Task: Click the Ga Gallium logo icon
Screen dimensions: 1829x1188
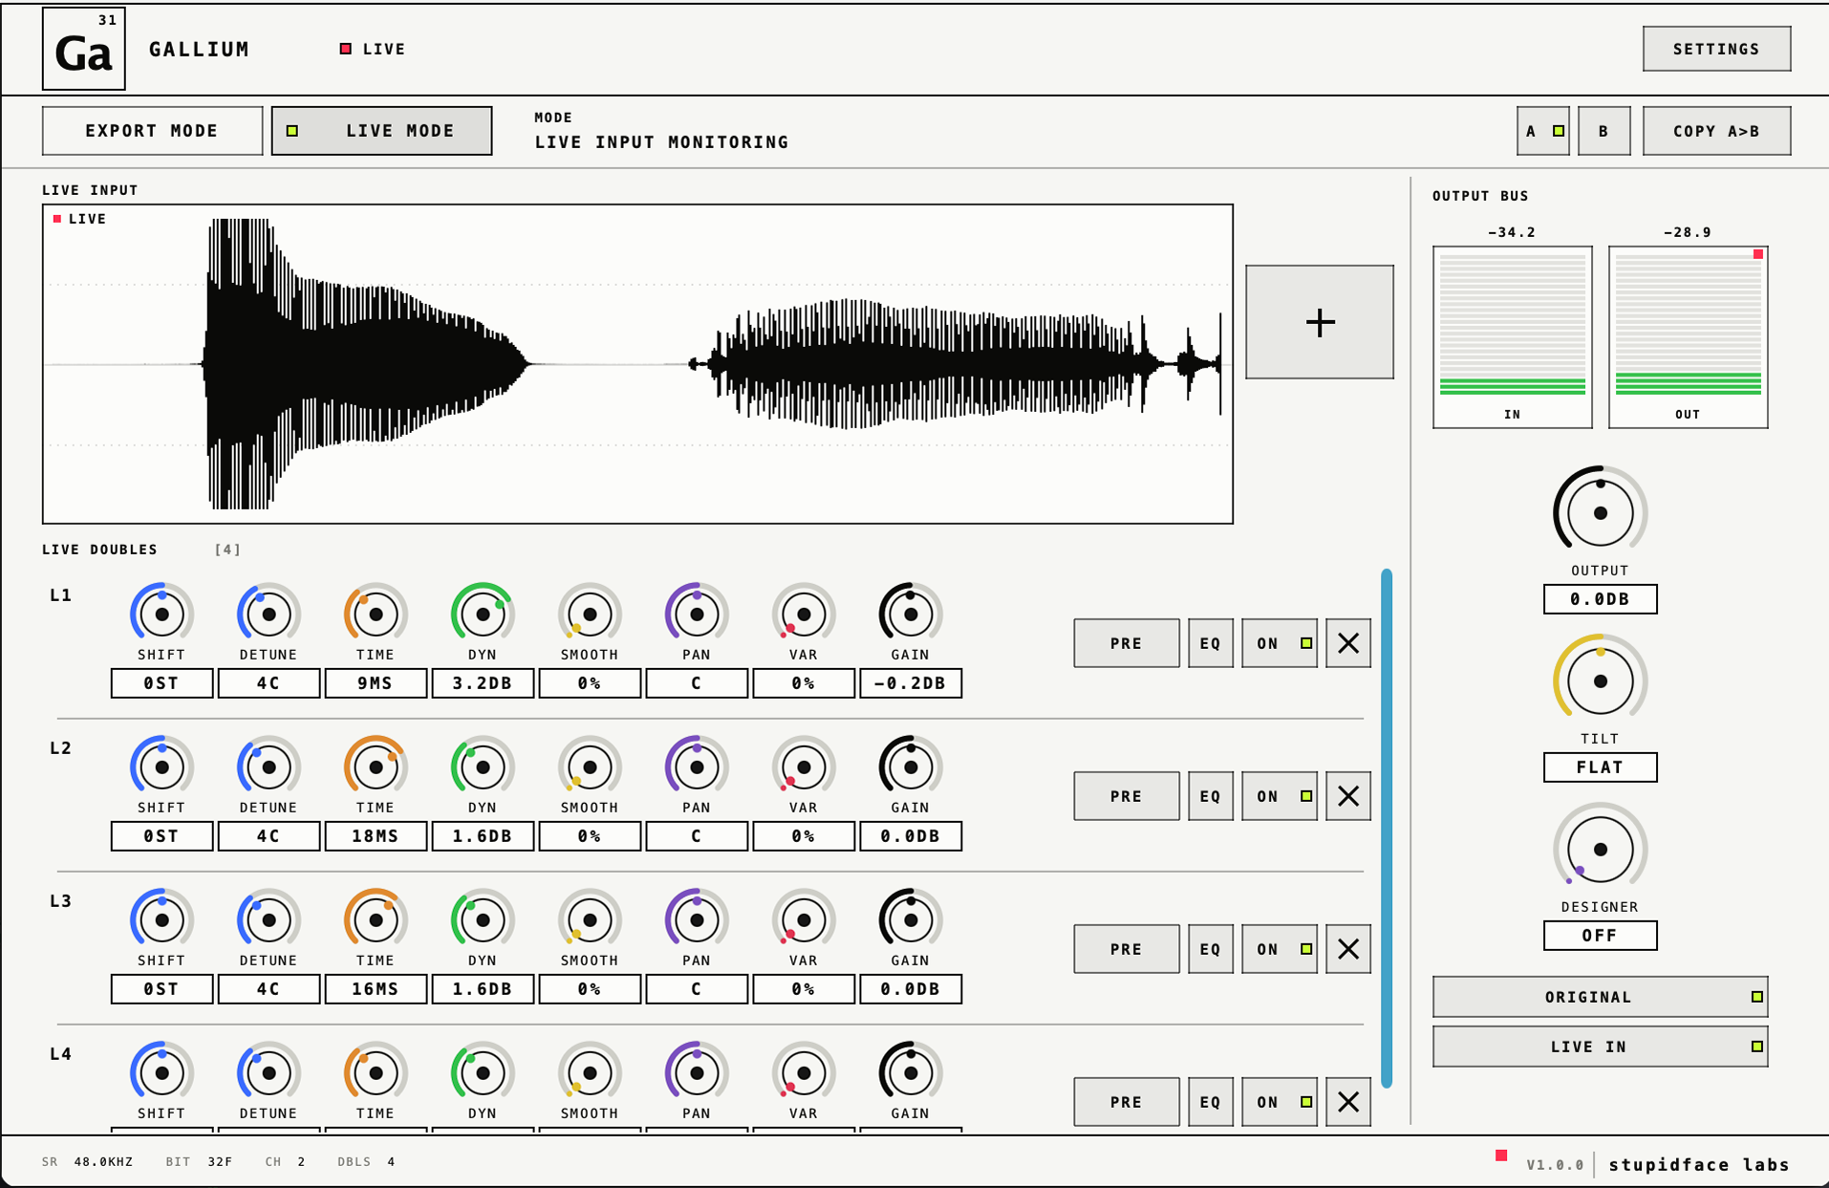Action: pos(84,49)
